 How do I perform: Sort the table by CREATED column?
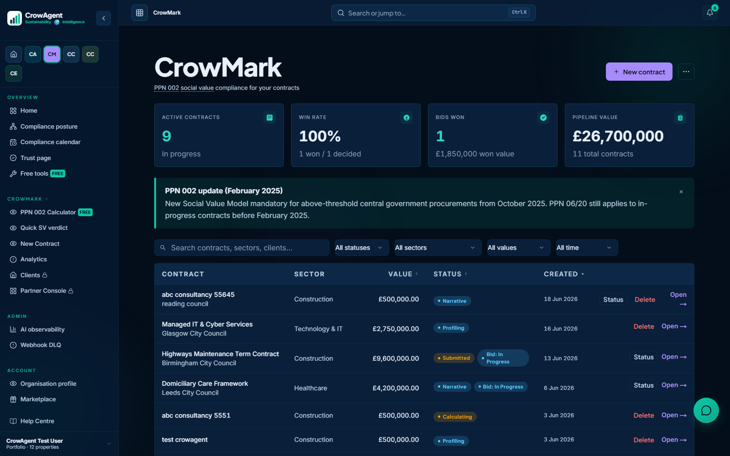[x=564, y=274]
